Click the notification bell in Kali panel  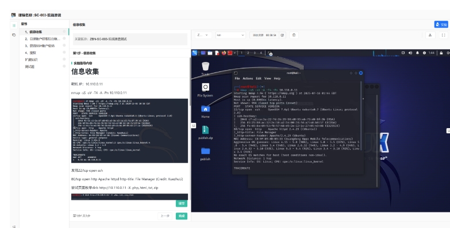417,53
